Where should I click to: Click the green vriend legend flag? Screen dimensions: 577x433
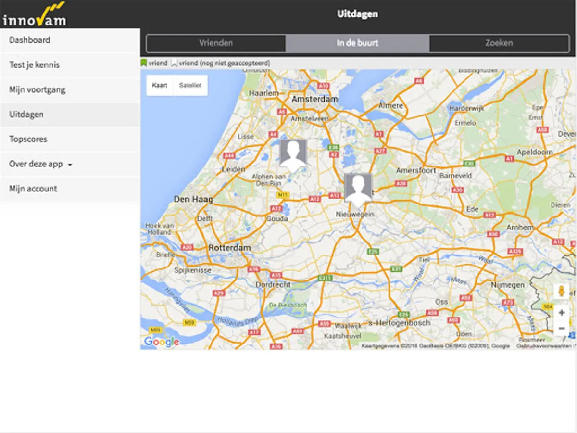tap(143, 63)
